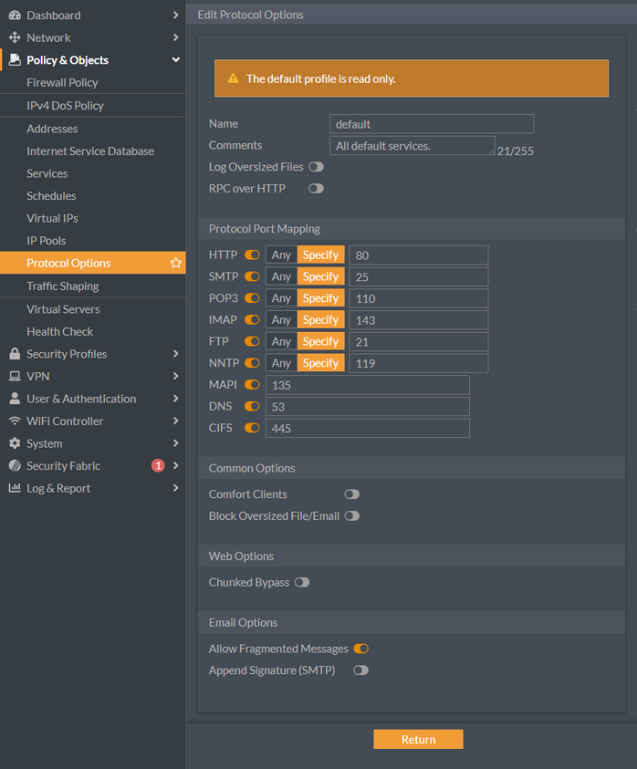Click the Dashboard gauge icon

(x=15, y=16)
